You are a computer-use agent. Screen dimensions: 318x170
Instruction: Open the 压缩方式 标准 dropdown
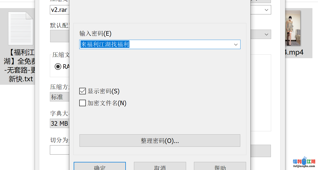59,97
